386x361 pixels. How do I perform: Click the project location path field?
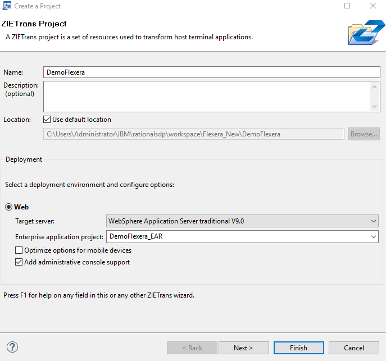click(x=194, y=134)
